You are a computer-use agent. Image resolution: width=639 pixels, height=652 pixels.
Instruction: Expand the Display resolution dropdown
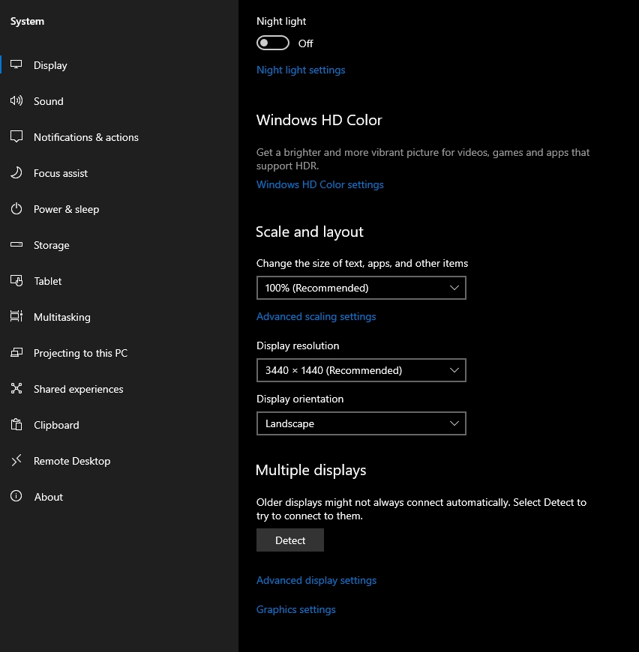[361, 370]
